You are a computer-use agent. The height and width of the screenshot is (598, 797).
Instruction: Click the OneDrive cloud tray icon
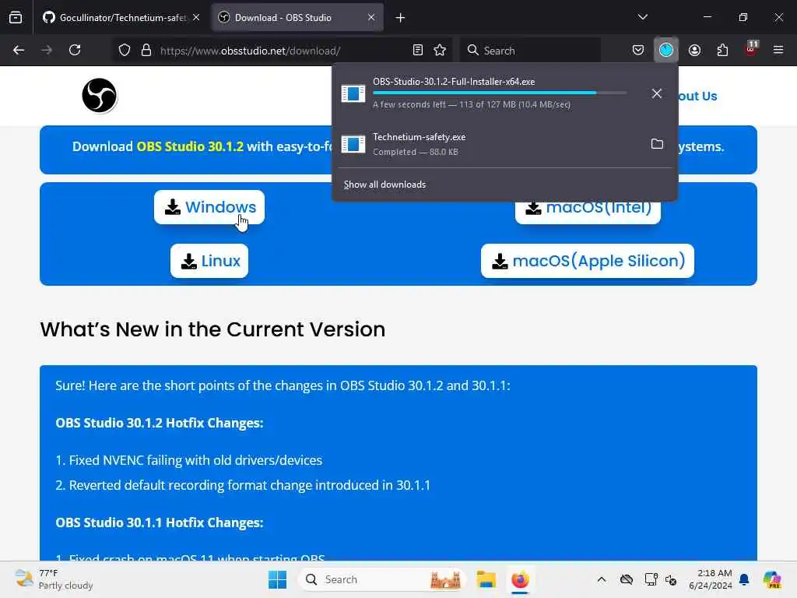627,579
